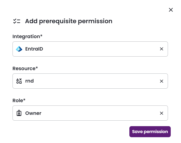Click the badge icon in Role field

click(19, 113)
